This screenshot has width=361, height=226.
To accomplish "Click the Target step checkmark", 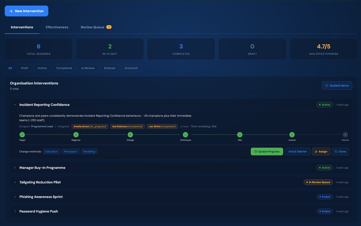I will click(22, 135).
